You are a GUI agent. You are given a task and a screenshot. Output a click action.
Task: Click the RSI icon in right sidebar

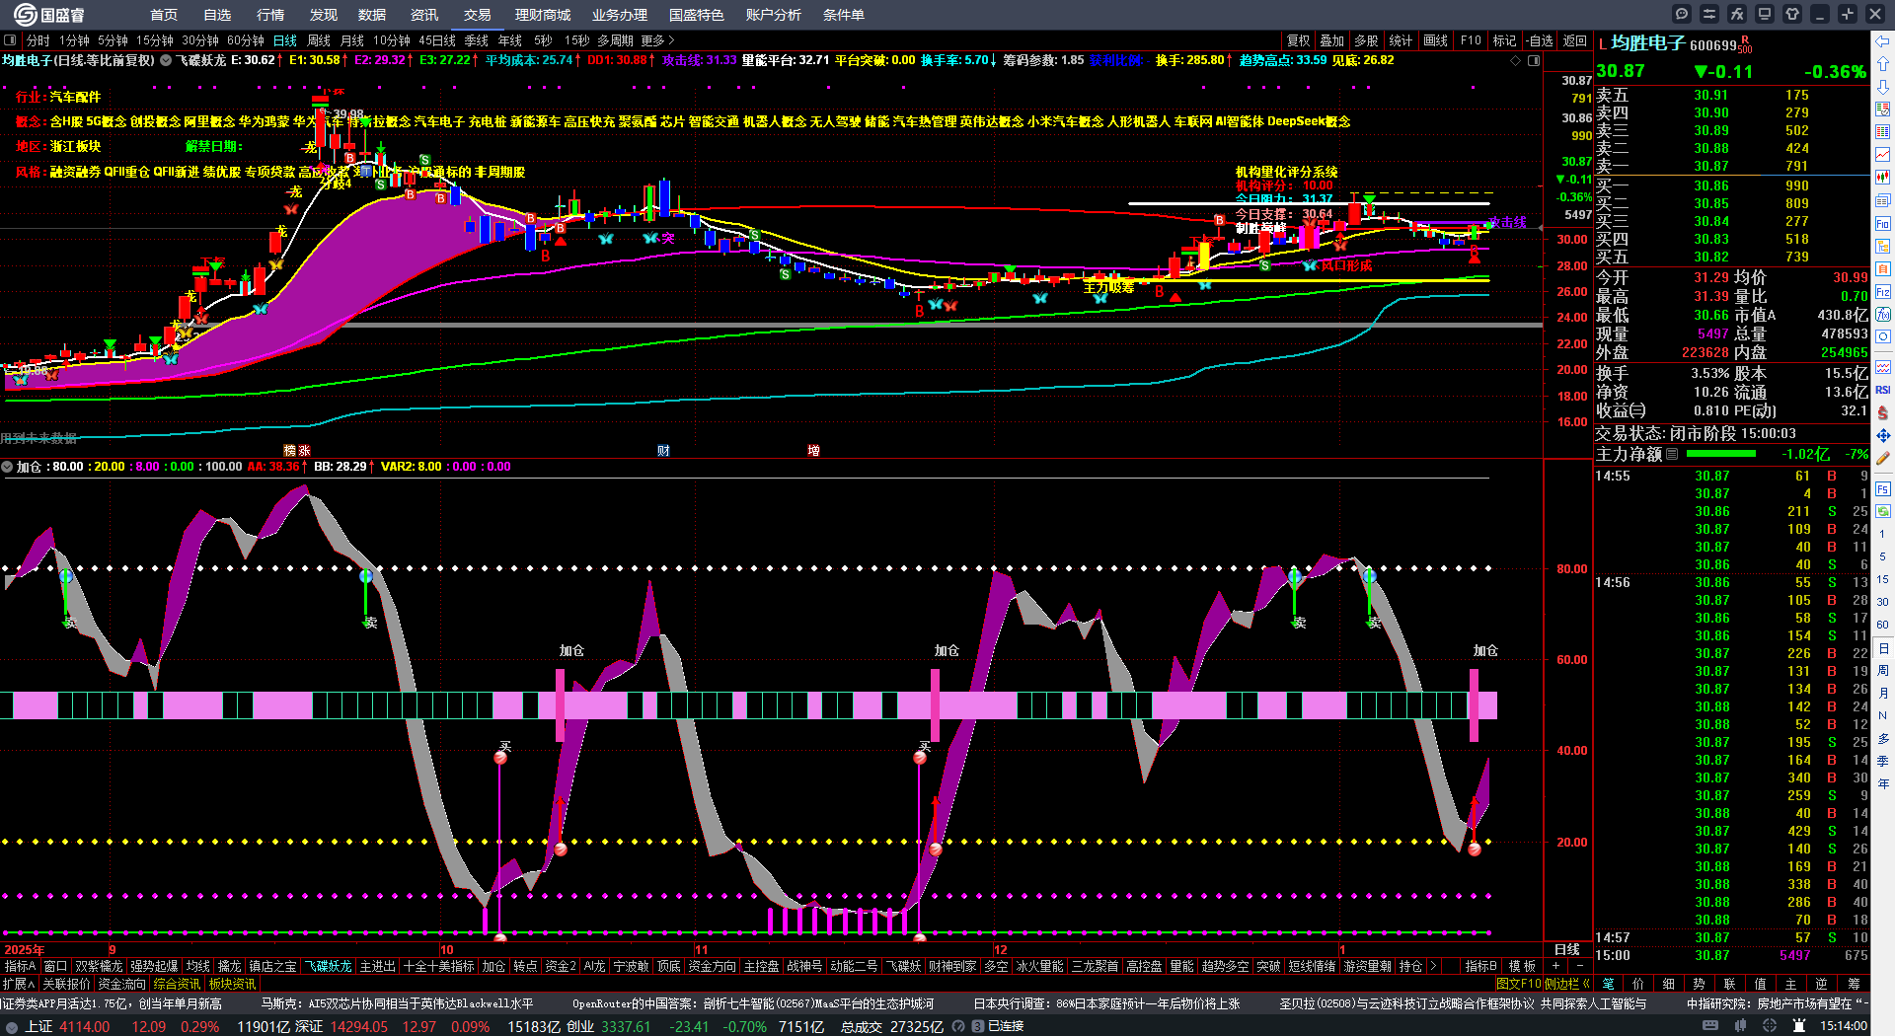click(x=1883, y=391)
